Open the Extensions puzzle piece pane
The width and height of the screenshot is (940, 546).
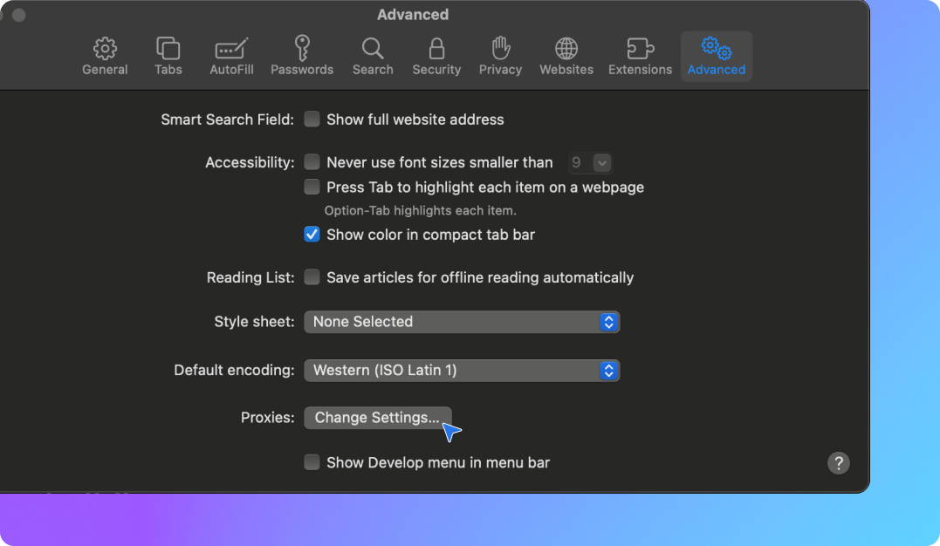(x=640, y=49)
